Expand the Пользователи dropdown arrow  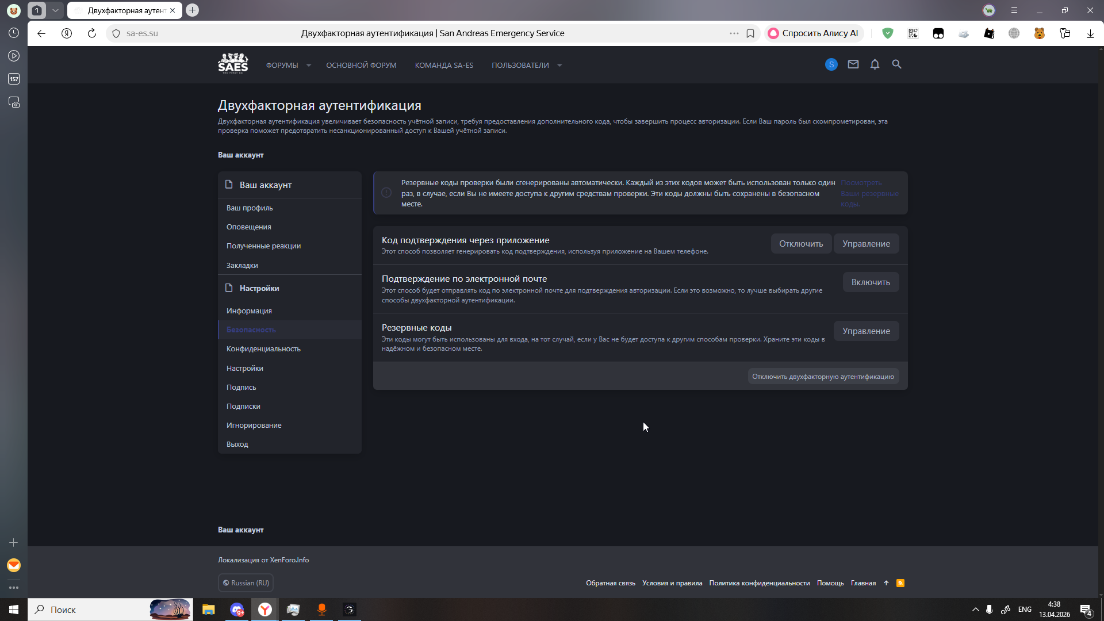(x=559, y=66)
